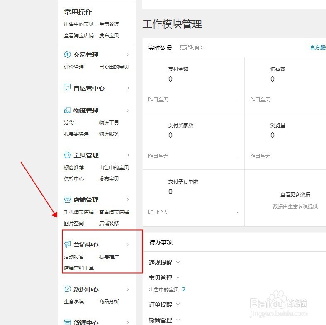Open the 发货 link
Viewport: 326px width, 325px height.
[68, 123]
